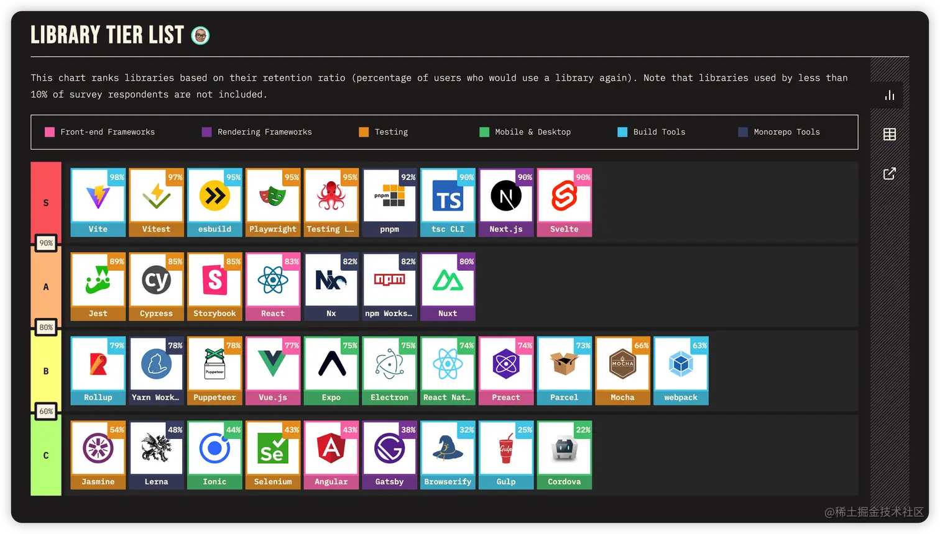Switch to the bar chart view icon

(890, 95)
